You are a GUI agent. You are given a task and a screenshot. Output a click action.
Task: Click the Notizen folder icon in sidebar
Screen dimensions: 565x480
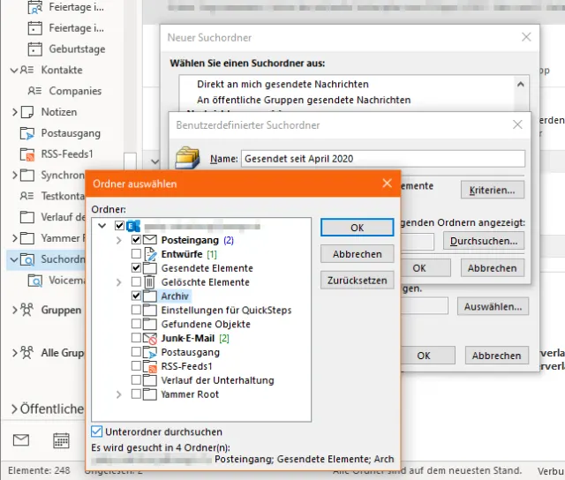[x=26, y=112]
